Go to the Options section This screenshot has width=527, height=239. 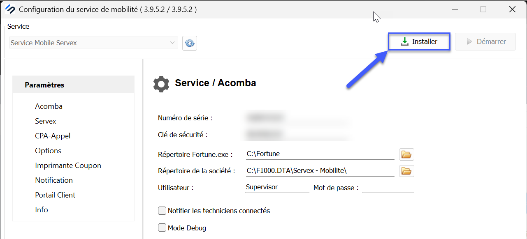coord(48,151)
